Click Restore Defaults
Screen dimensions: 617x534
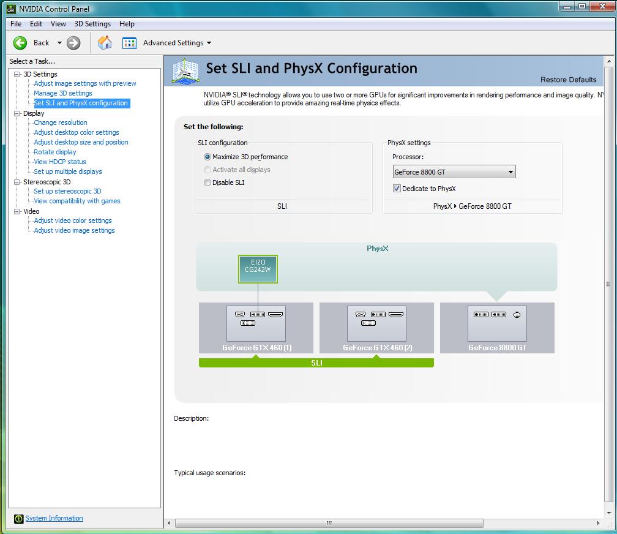568,80
